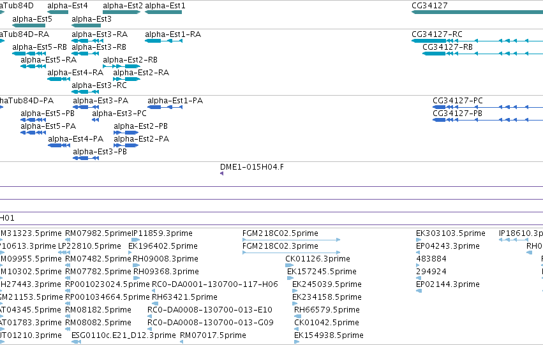Select the alpha-Est2-PB CDS feature

click(x=126, y=133)
